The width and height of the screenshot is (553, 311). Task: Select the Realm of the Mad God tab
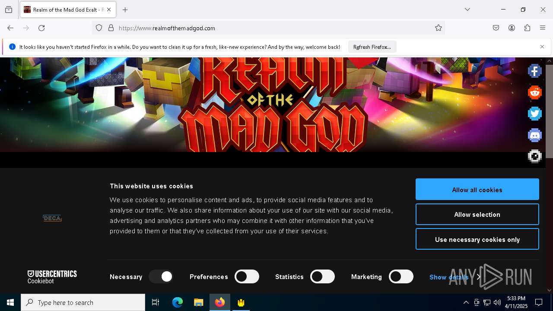point(68,10)
